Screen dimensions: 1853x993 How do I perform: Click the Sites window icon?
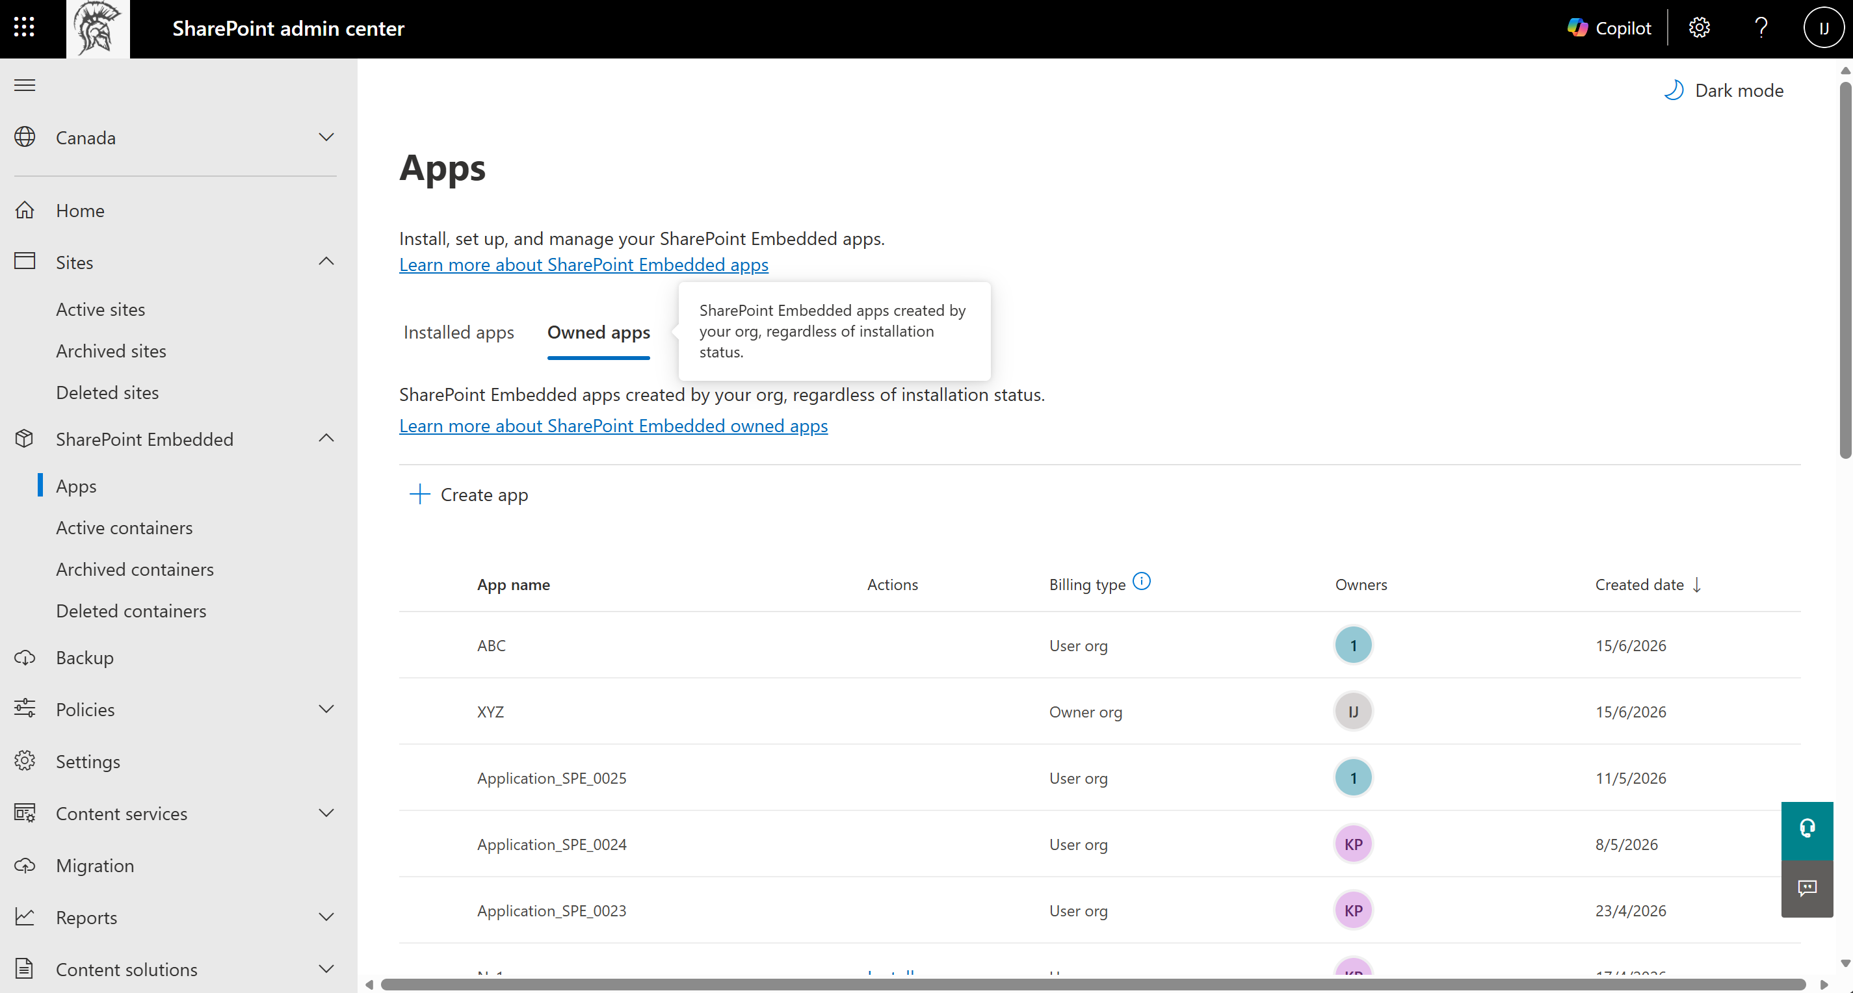click(25, 261)
